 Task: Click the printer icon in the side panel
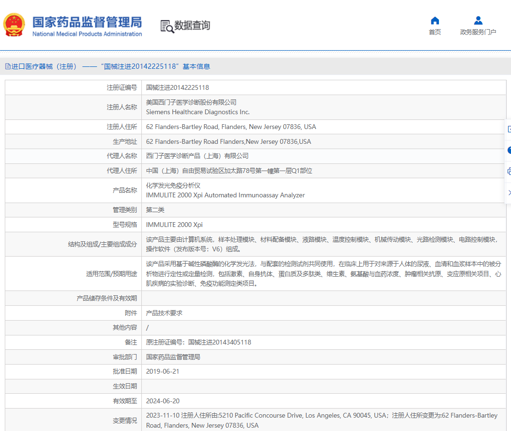[509, 171]
